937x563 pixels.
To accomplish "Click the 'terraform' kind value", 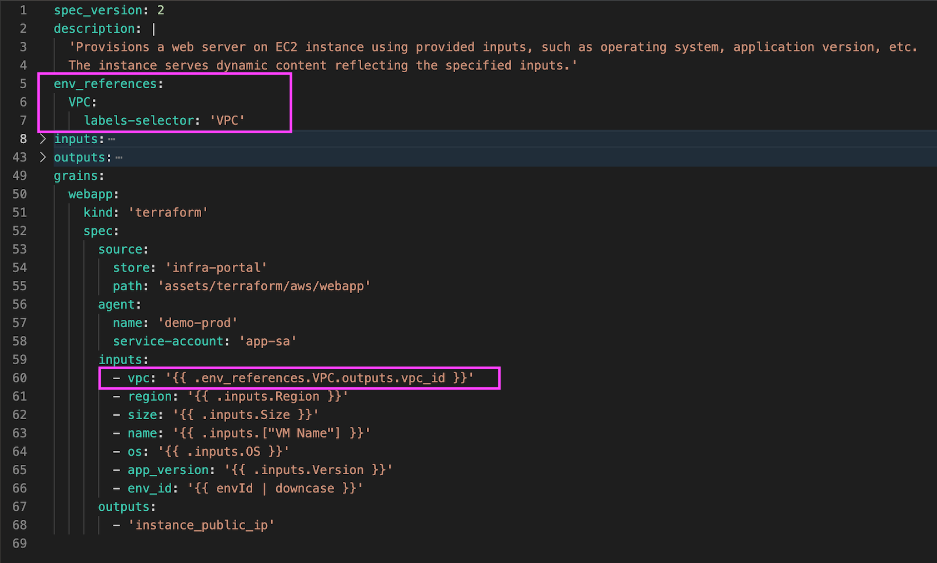I will pyautogui.click(x=168, y=213).
